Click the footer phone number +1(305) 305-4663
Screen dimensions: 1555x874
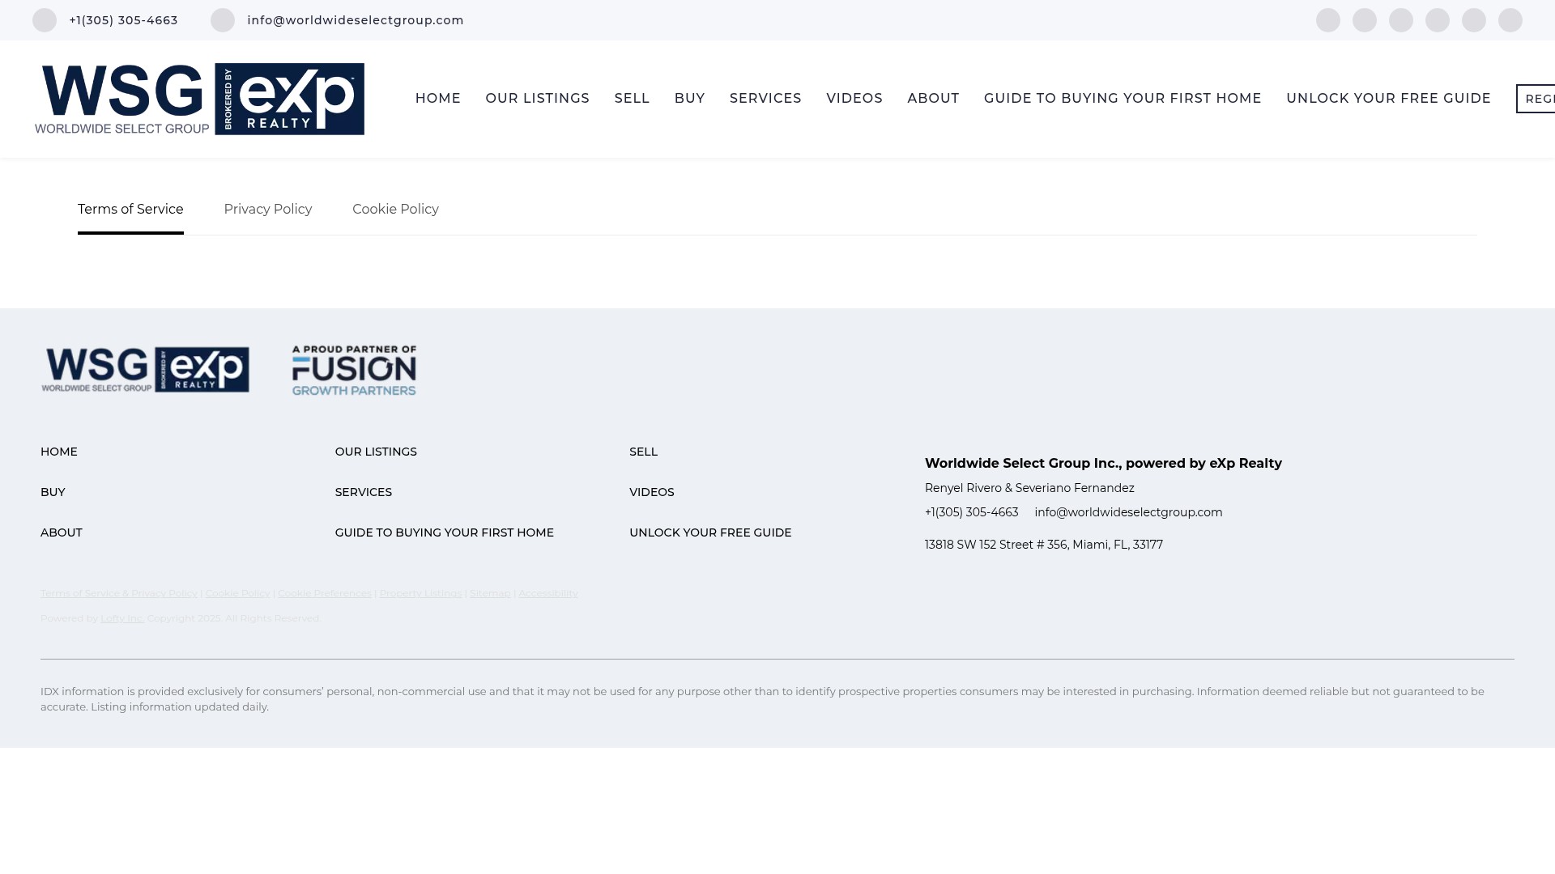(x=972, y=512)
